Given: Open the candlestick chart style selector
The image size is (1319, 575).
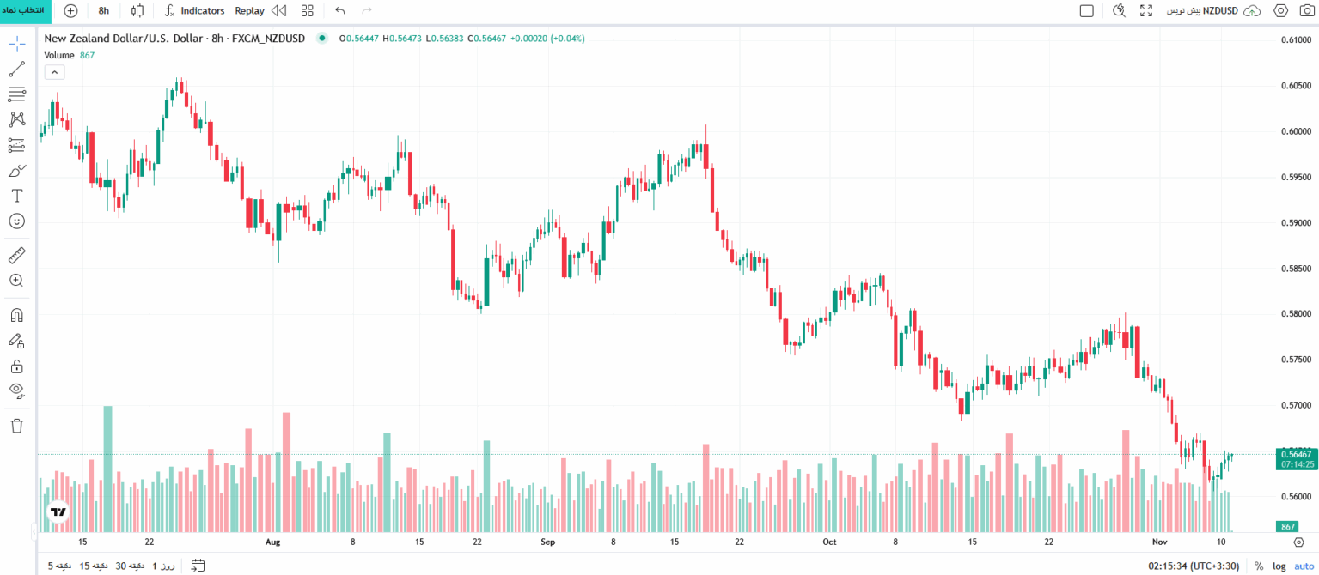Looking at the screenshot, I should [x=137, y=10].
